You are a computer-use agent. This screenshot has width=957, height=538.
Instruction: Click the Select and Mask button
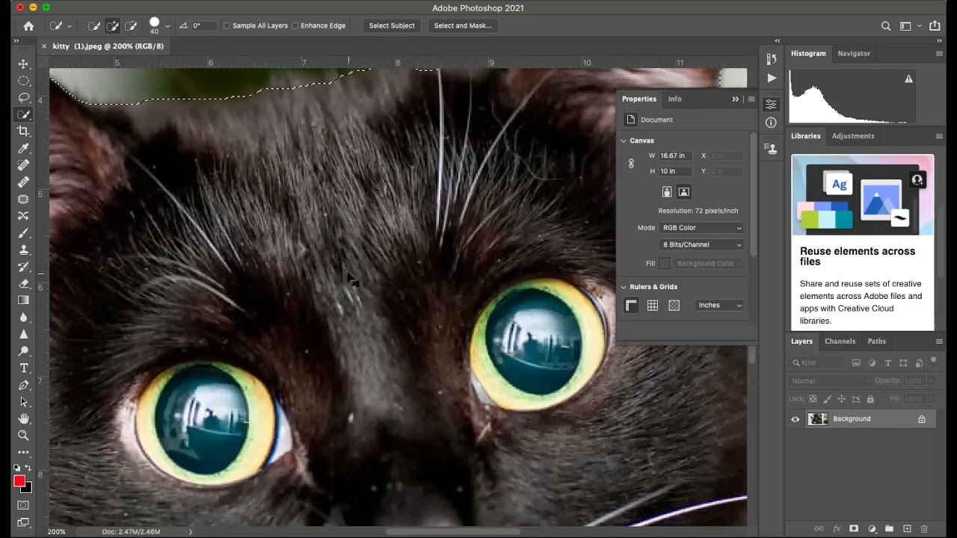(463, 25)
